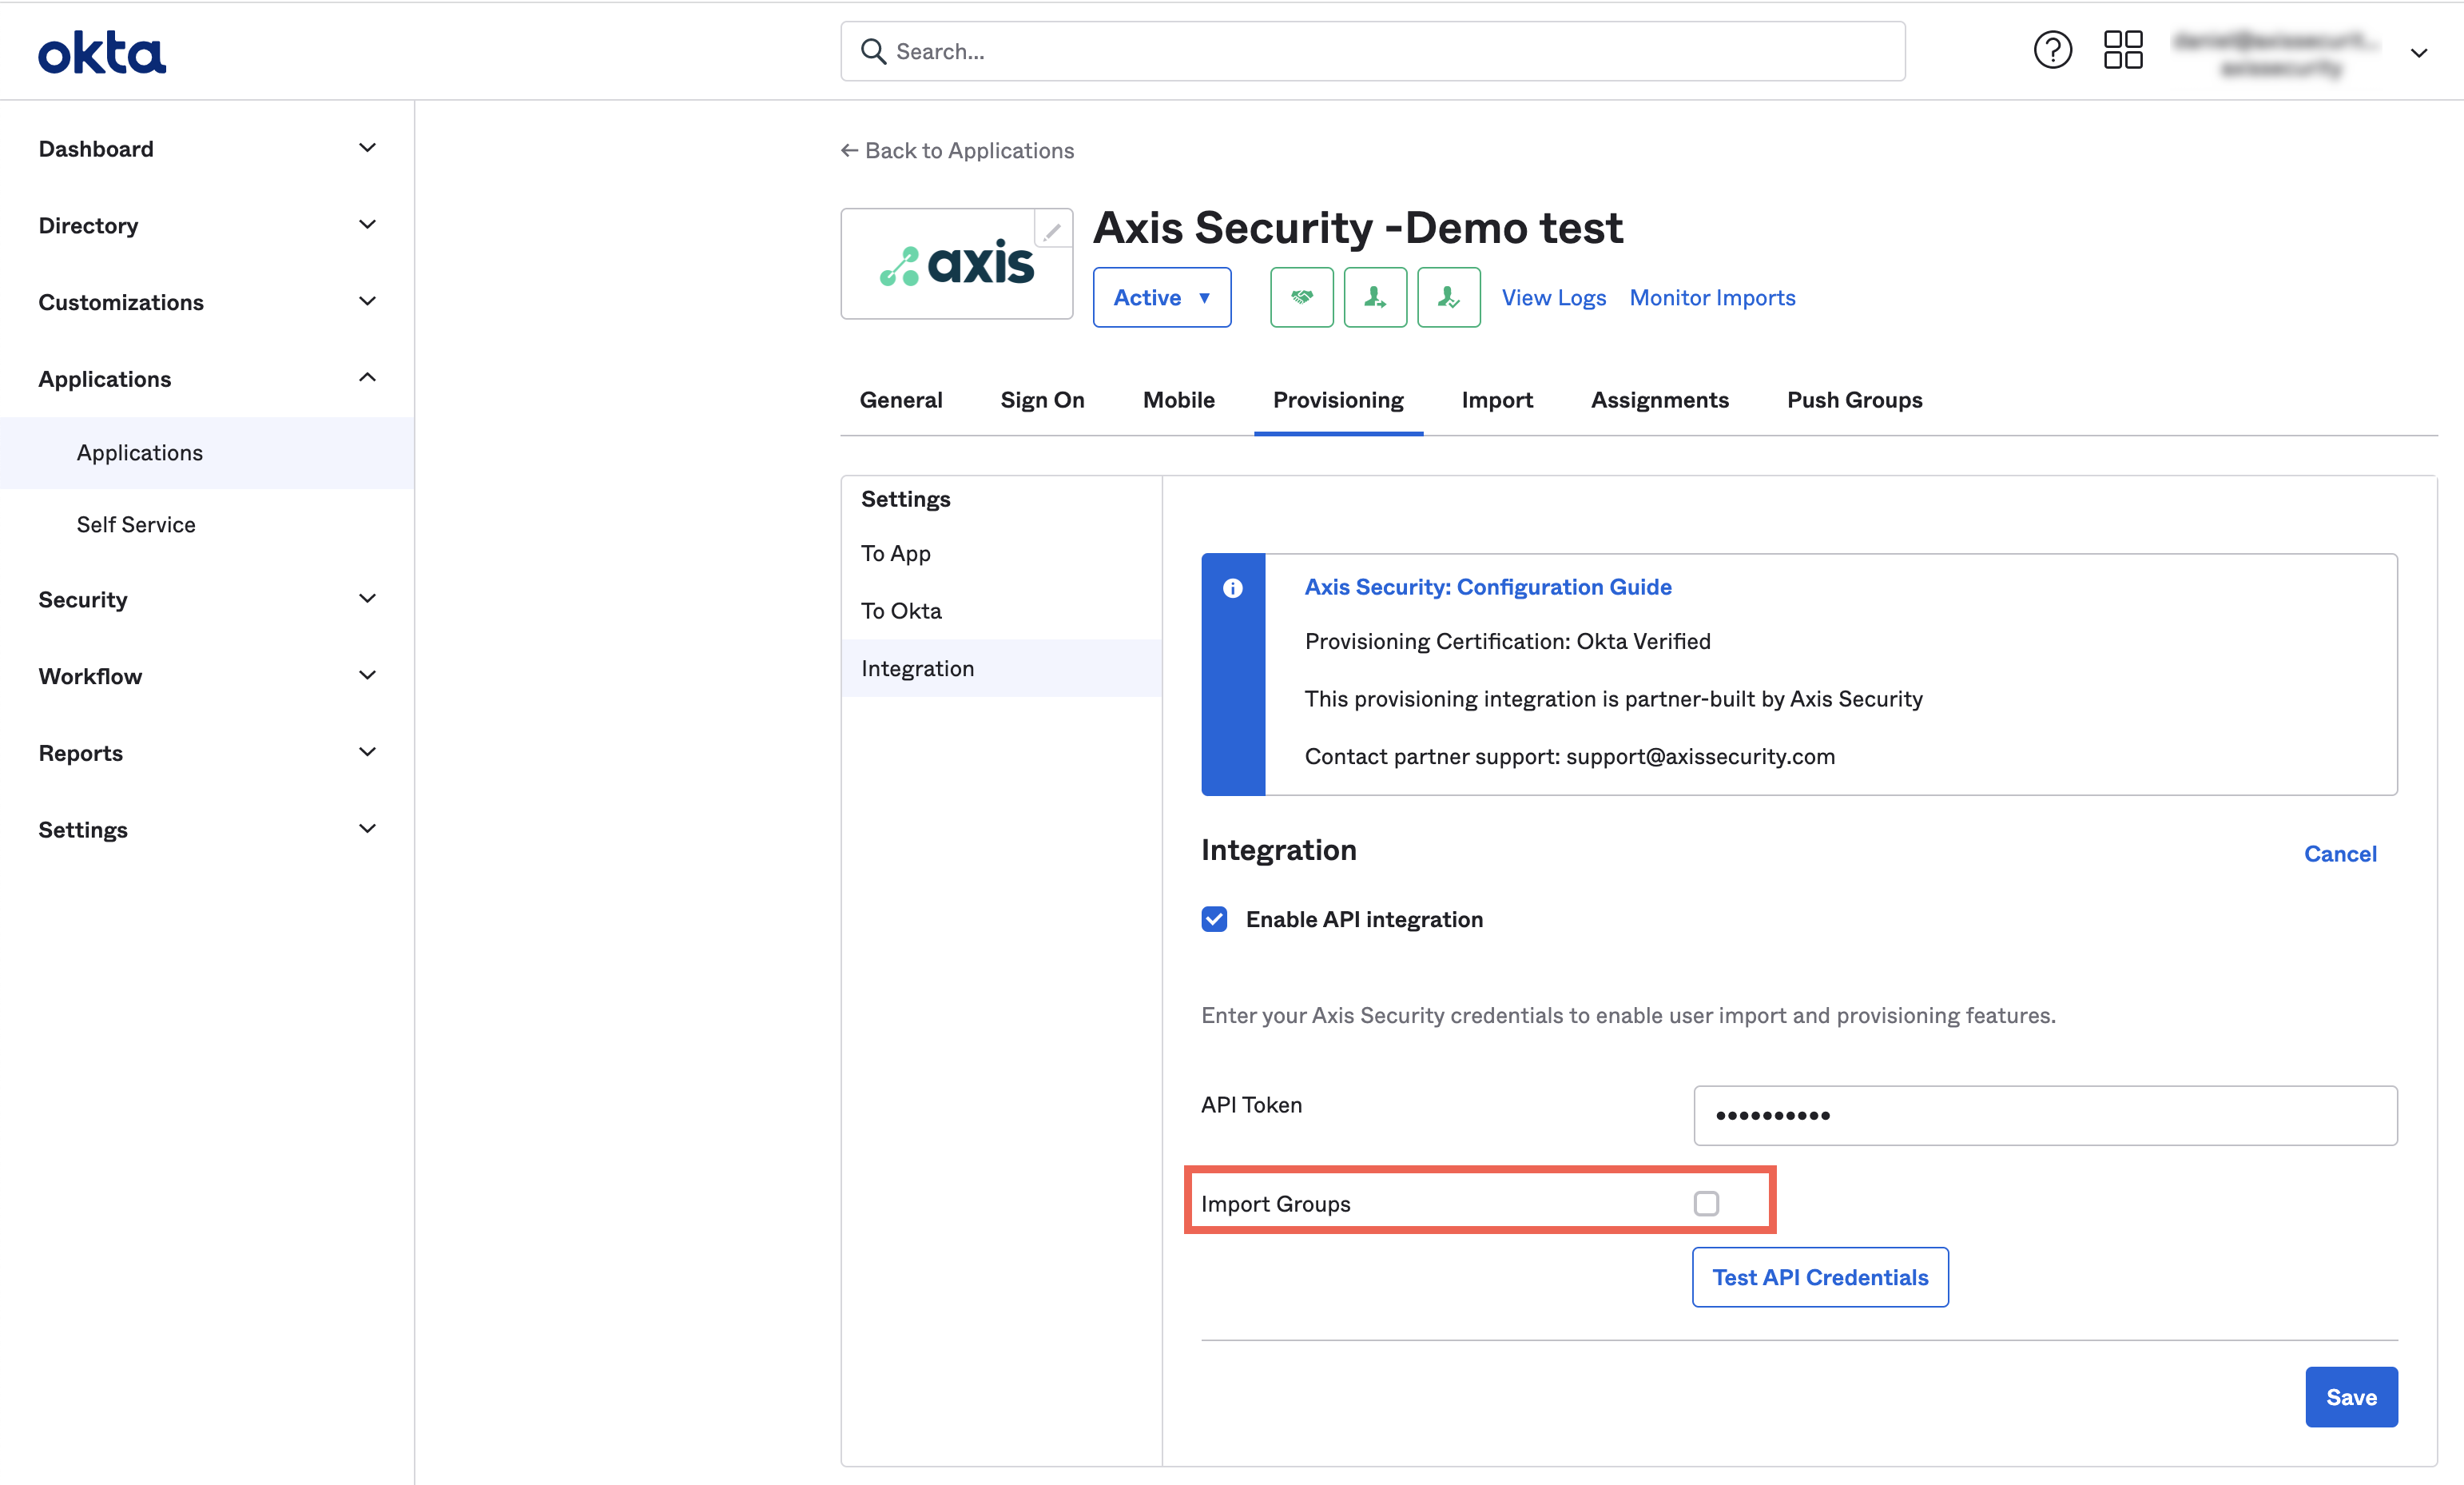Open the Active status dropdown
2464x1485 pixels.
click(x=1162, y=297)
